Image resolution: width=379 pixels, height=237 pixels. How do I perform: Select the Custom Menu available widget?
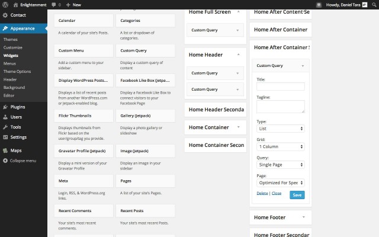pyautogui.click(x=83, y=50)
